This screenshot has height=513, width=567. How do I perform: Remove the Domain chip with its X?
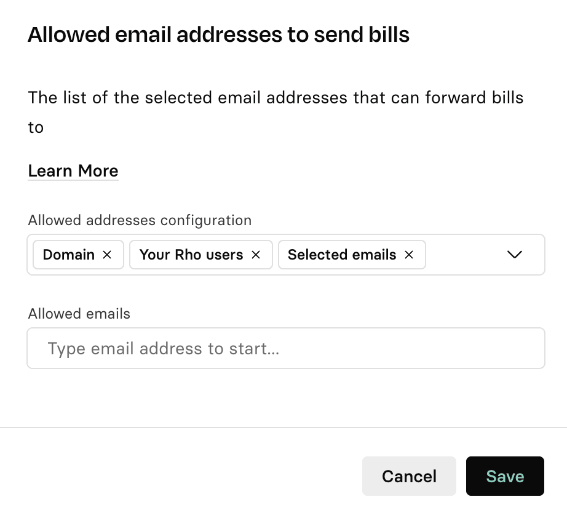tap(107, 255)
